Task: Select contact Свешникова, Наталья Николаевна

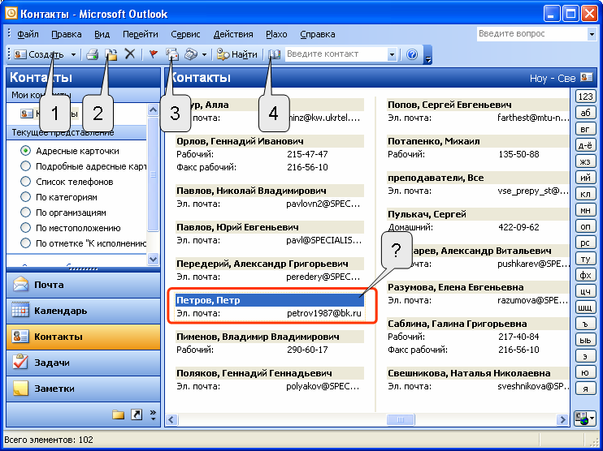Action: tap(478, 373)
